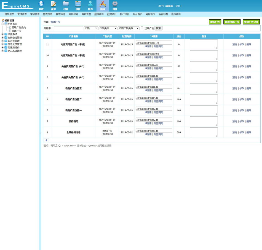Open the 版本更新 menu item

[x=176, y=14]
